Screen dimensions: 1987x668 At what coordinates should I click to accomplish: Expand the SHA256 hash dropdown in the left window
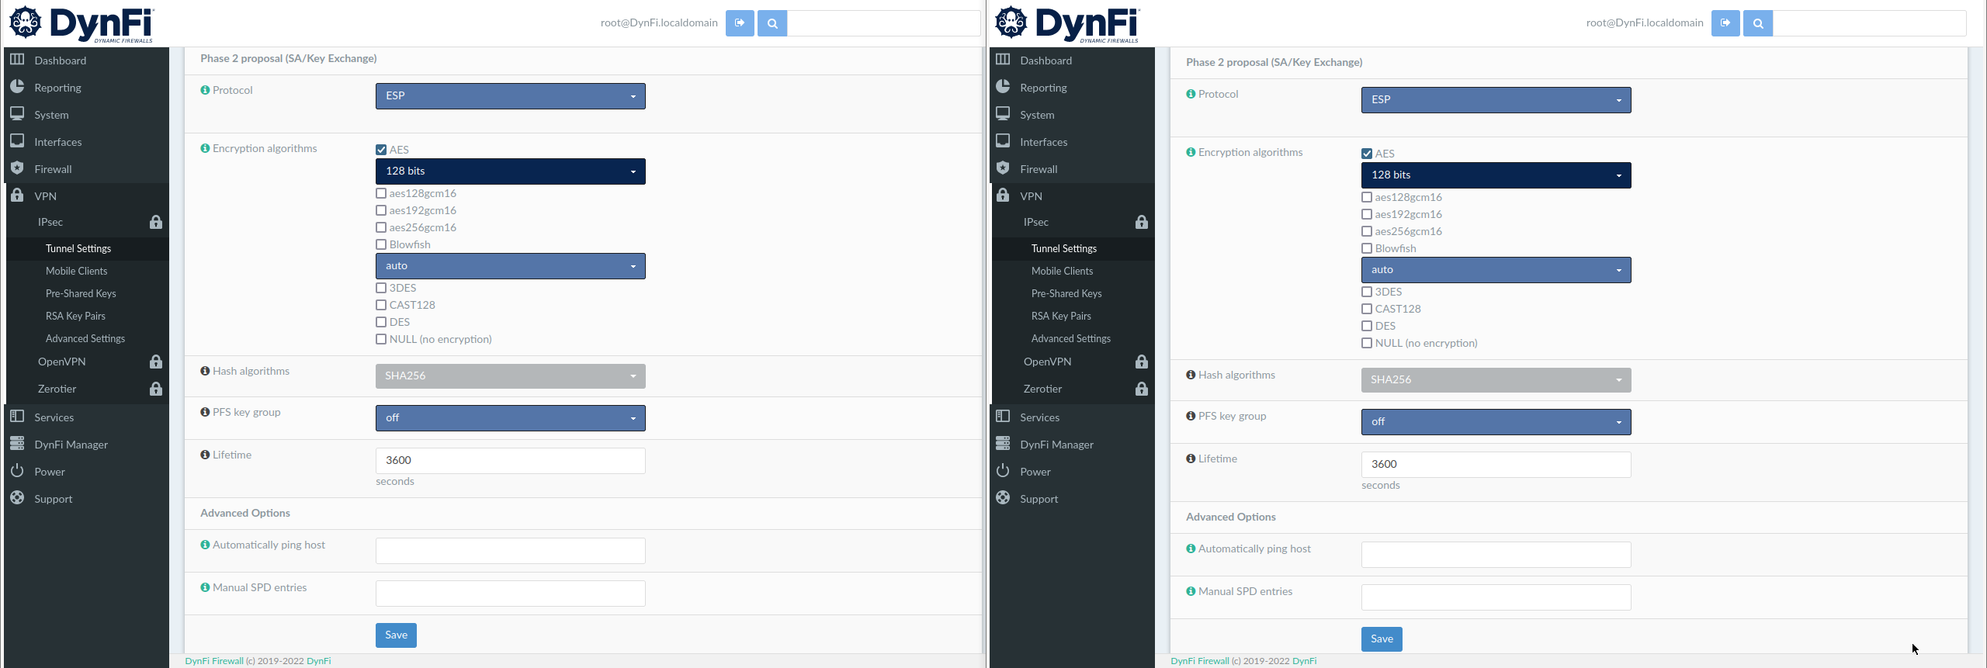[x=510, y=376]
